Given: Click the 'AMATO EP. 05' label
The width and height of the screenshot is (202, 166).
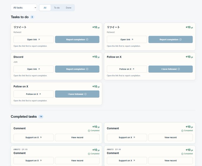Looking at the screenshot, I should (20, 149).
